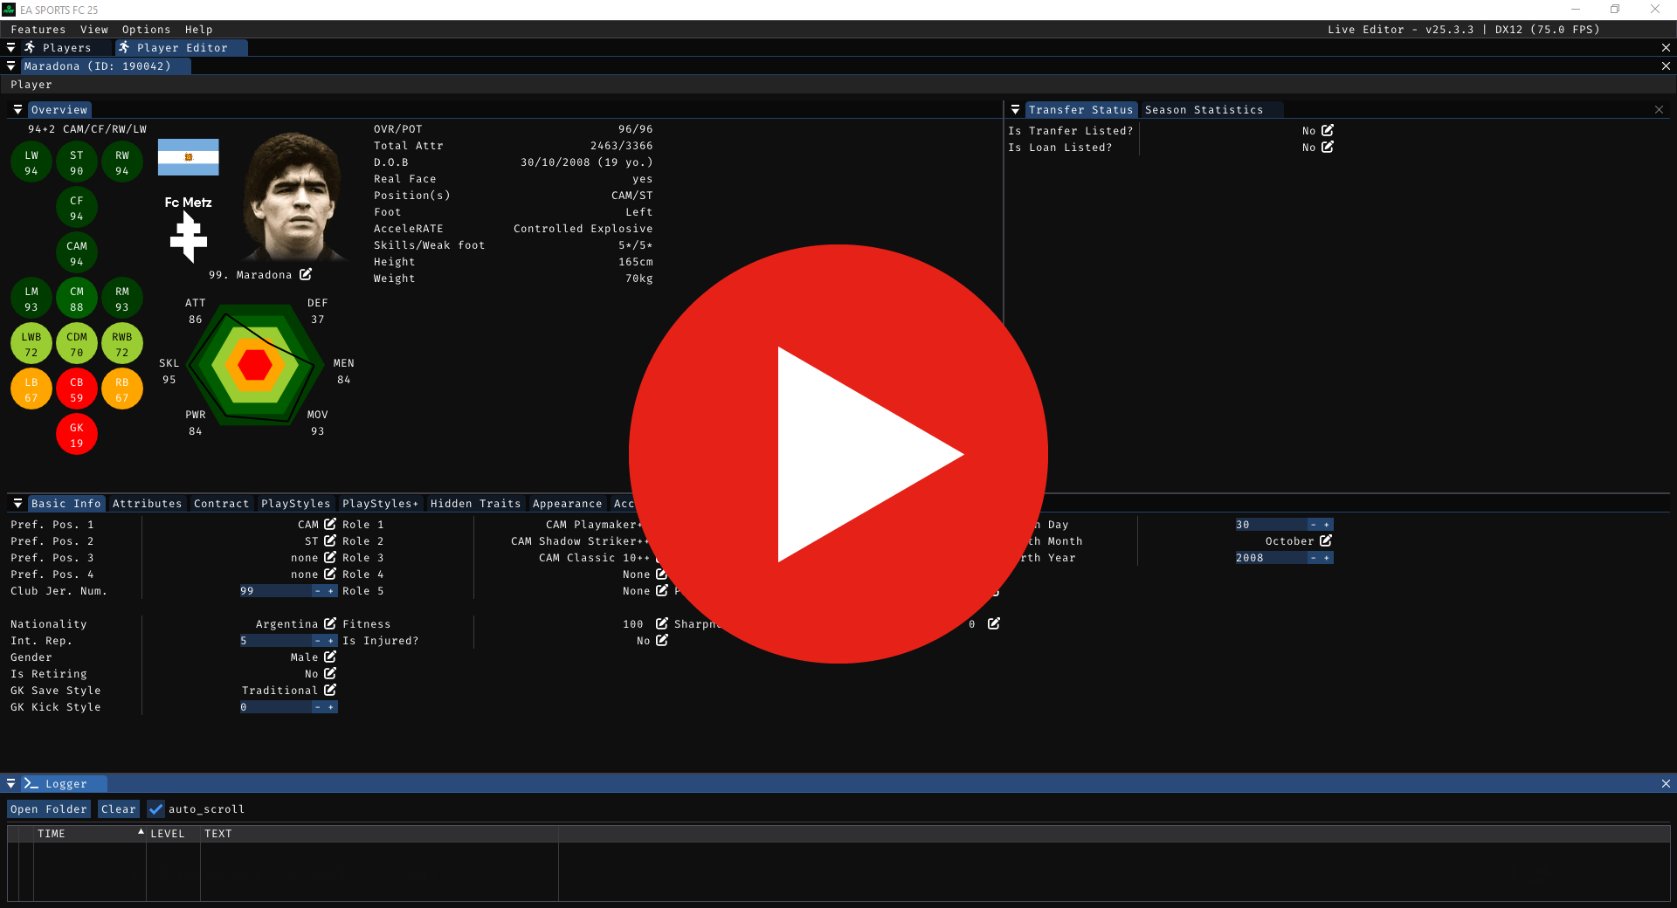The width and height of the screenshot is (1677, 908).
Task: Open the Hidden Traits tab
Action: click(x=476, y=503)
